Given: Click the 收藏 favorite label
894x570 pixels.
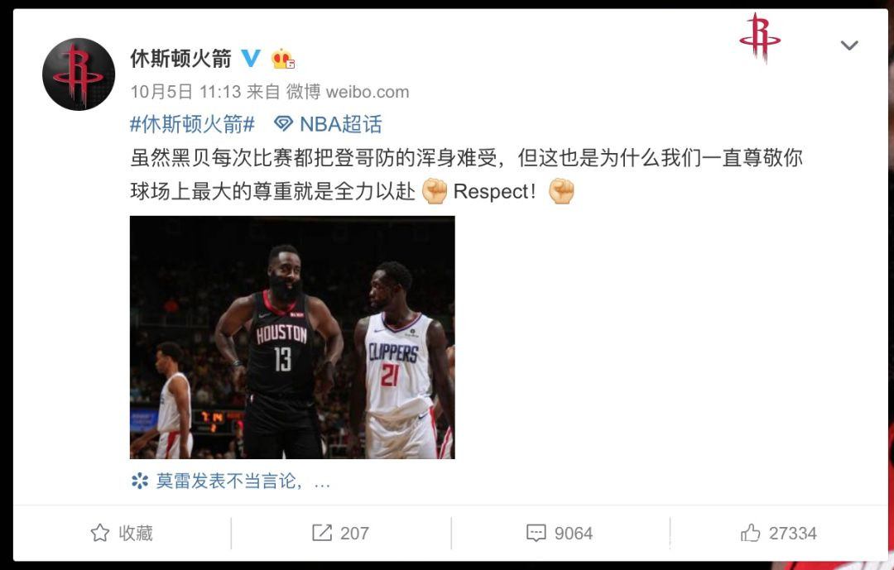Looking at the screenshot, I should [136, 534].
